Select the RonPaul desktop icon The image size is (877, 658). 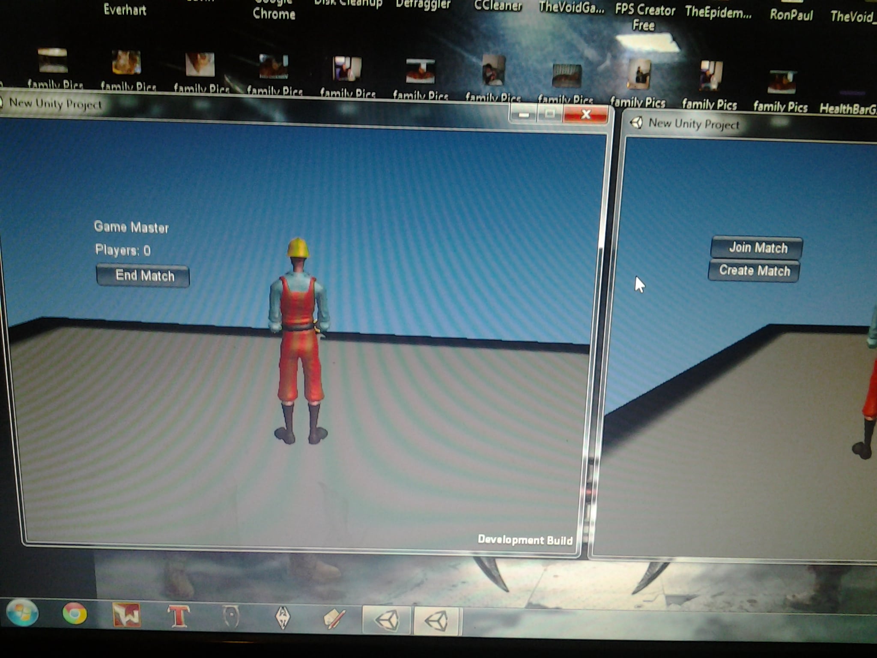point(791,15)
